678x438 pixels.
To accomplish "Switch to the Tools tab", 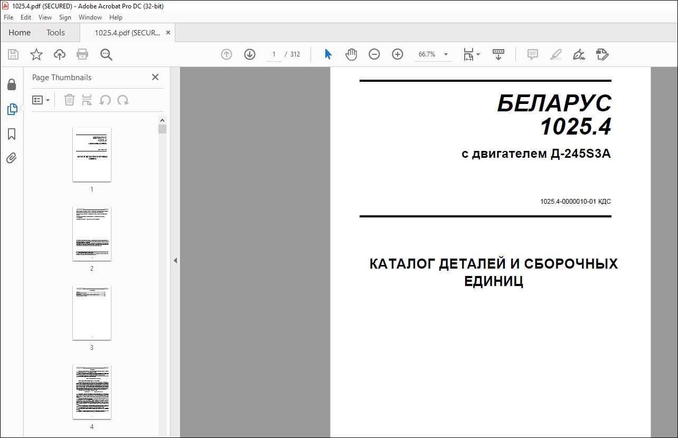I will 55,33.
